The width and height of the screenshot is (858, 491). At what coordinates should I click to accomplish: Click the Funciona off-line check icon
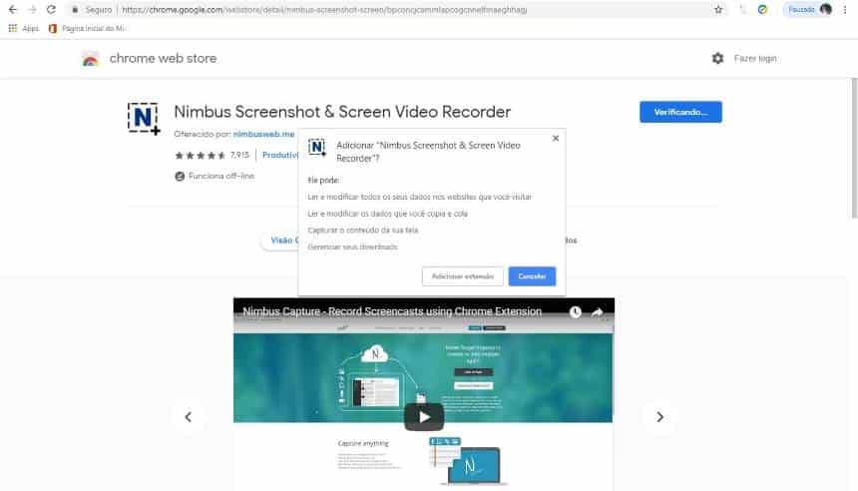[180, 177]
